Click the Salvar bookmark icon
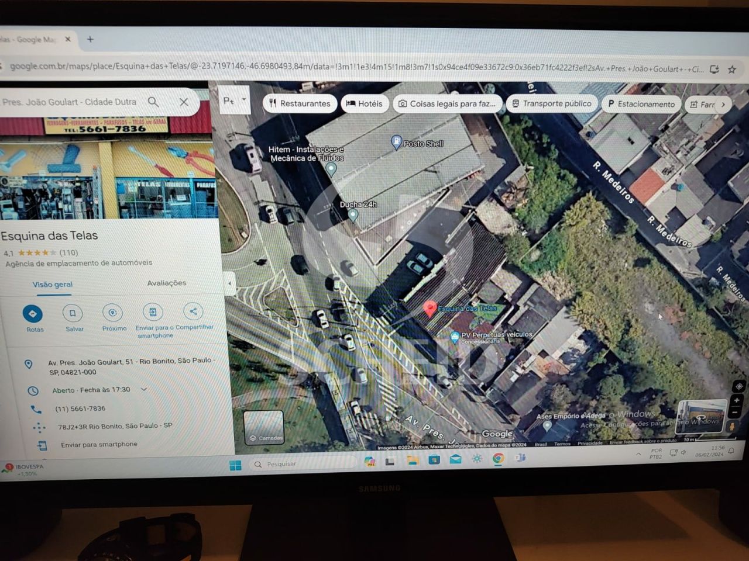The height and width of the screenshot is (561, 749). point(73,313)
